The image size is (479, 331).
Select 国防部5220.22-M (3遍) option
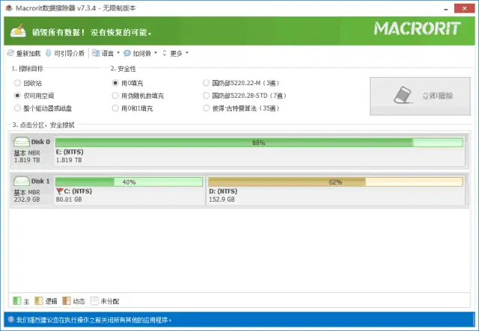click(207, 83)
